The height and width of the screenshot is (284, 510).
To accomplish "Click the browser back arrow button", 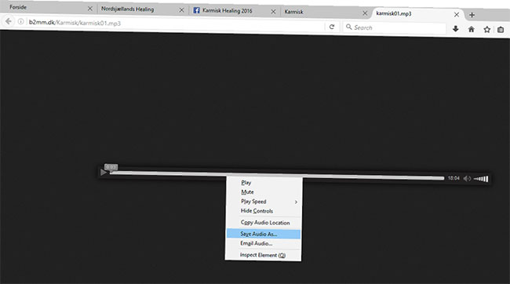I will pos(9,21).
